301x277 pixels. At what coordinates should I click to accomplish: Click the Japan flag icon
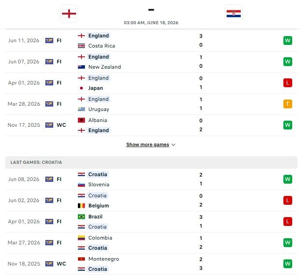pyautogui.click(x=81, y=88)
